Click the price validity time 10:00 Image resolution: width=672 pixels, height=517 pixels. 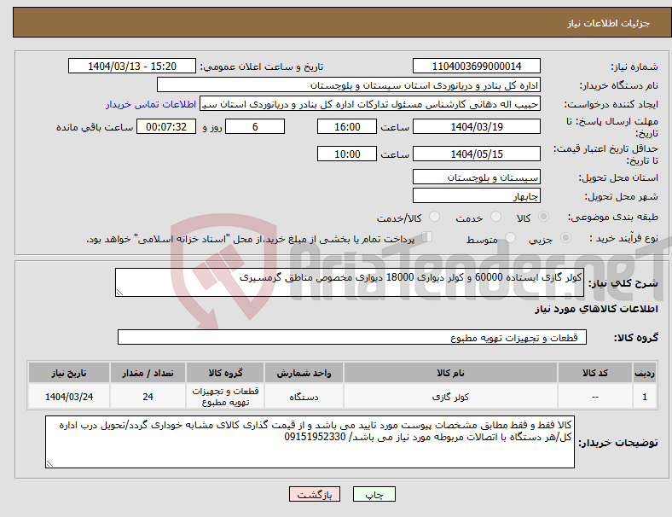click(347, 154)
